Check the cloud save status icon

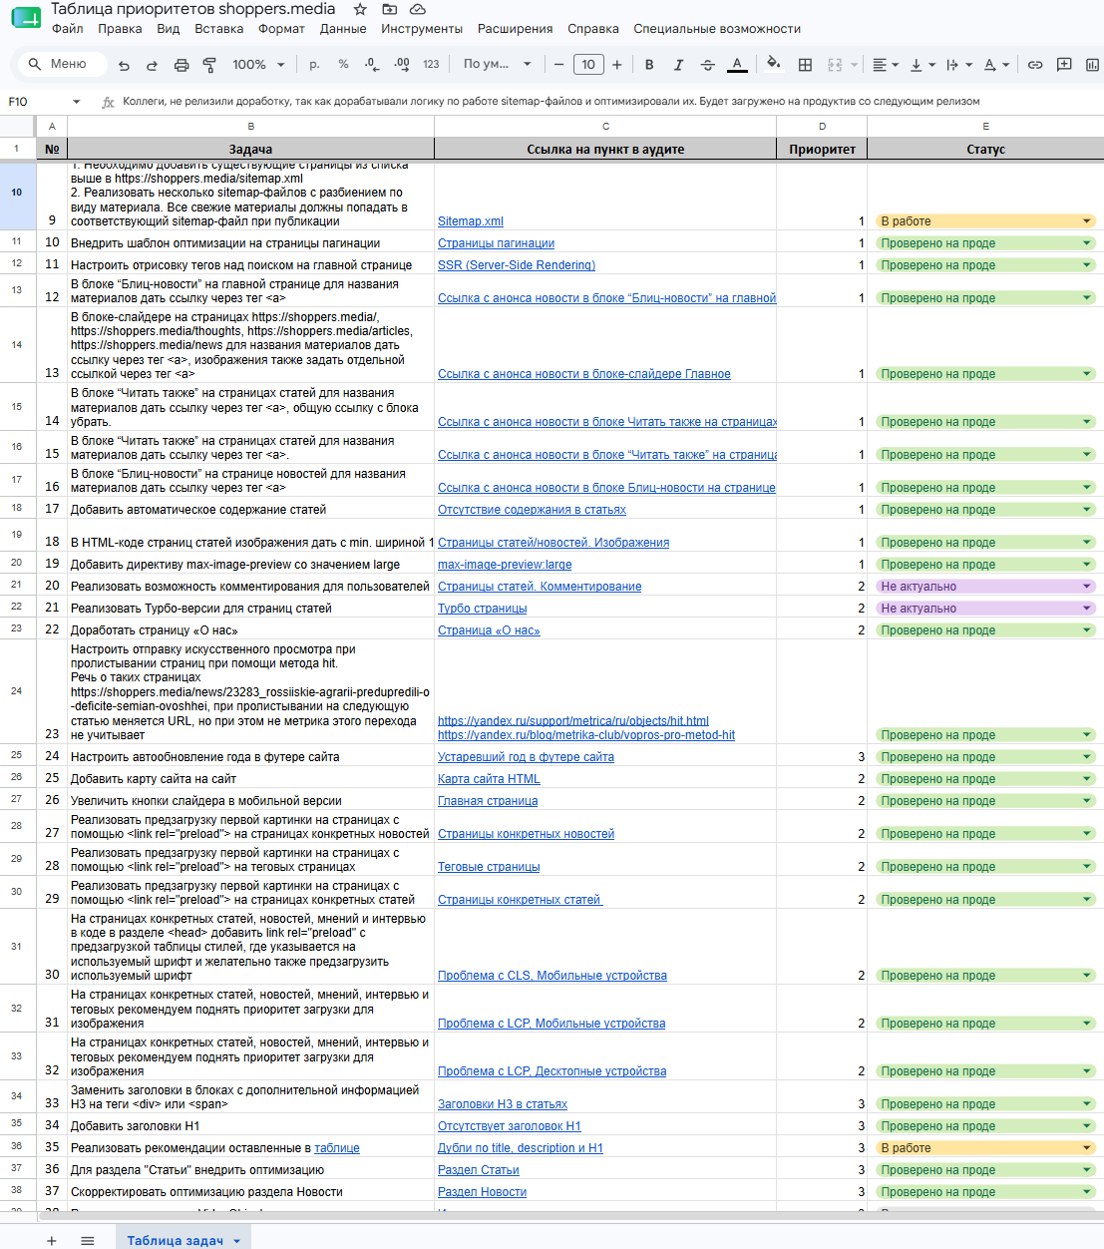tap(418, 9)
